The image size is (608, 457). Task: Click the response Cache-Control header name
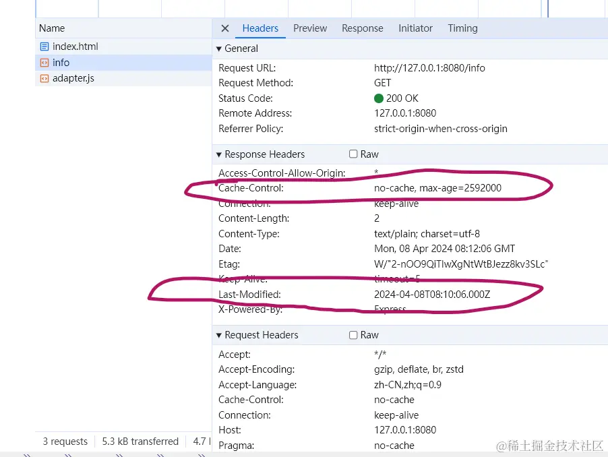pos(251,188)
